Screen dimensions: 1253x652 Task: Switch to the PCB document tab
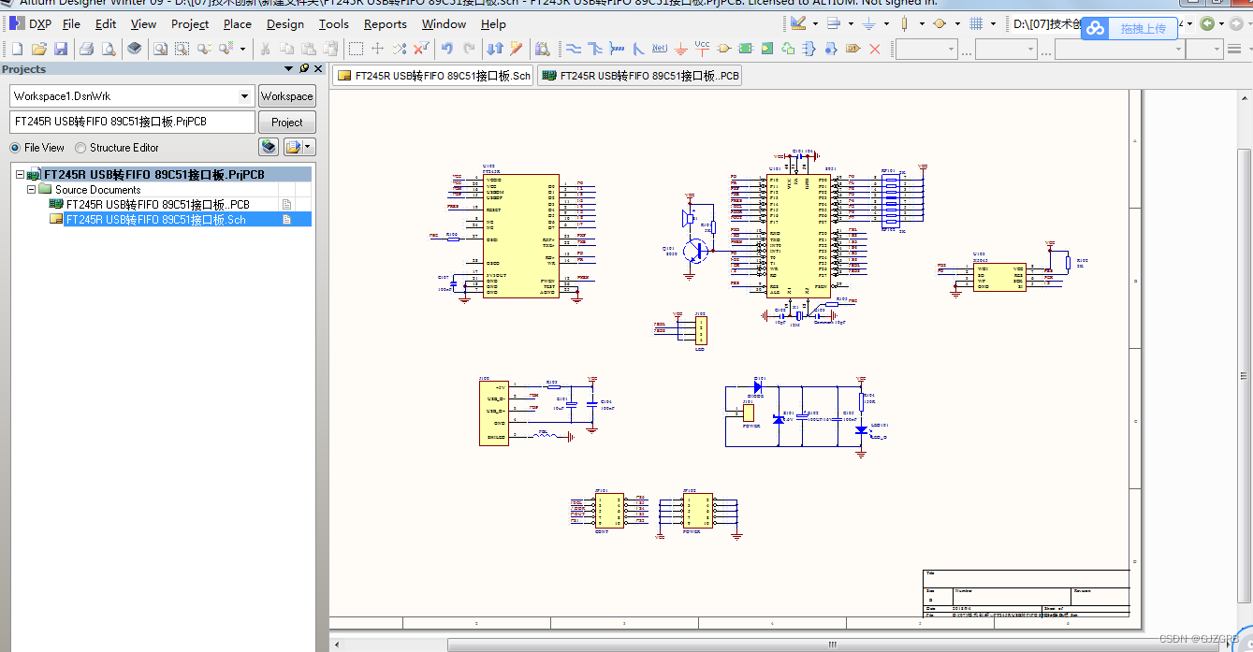pyautogui.click(x=640, y=76)
